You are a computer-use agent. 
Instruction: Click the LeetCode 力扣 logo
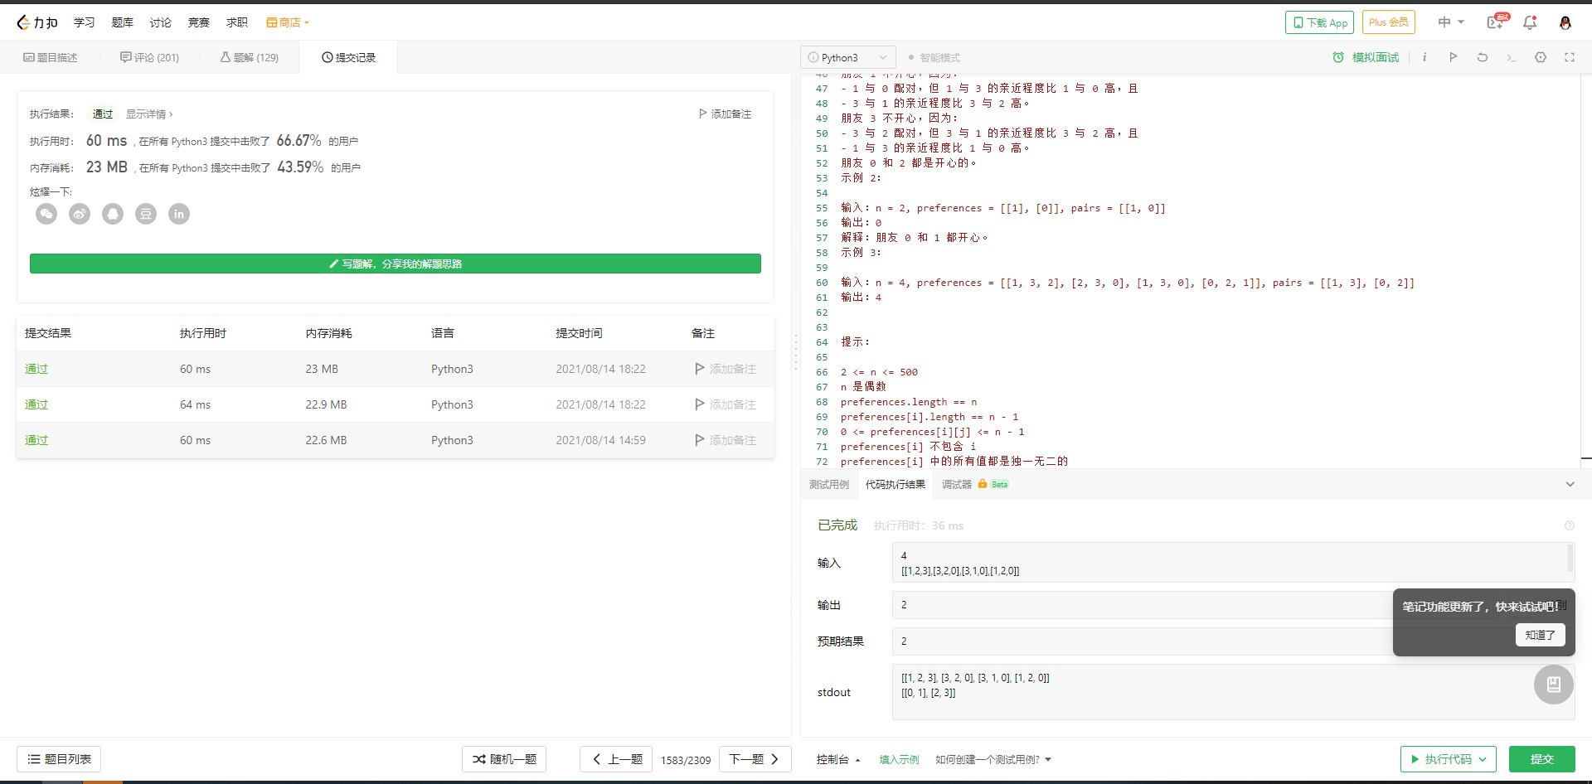click(37, 22)
